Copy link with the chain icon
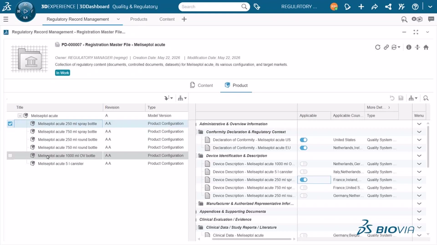The height and width of the screenshot is (245, 437). point(386,47)
